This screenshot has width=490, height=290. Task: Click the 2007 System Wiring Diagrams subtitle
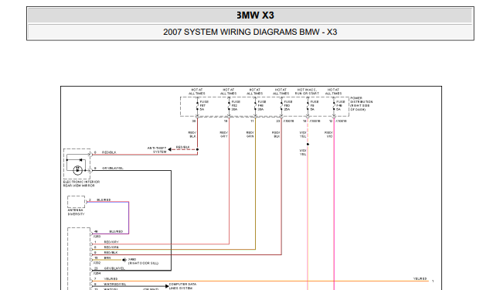250,32
